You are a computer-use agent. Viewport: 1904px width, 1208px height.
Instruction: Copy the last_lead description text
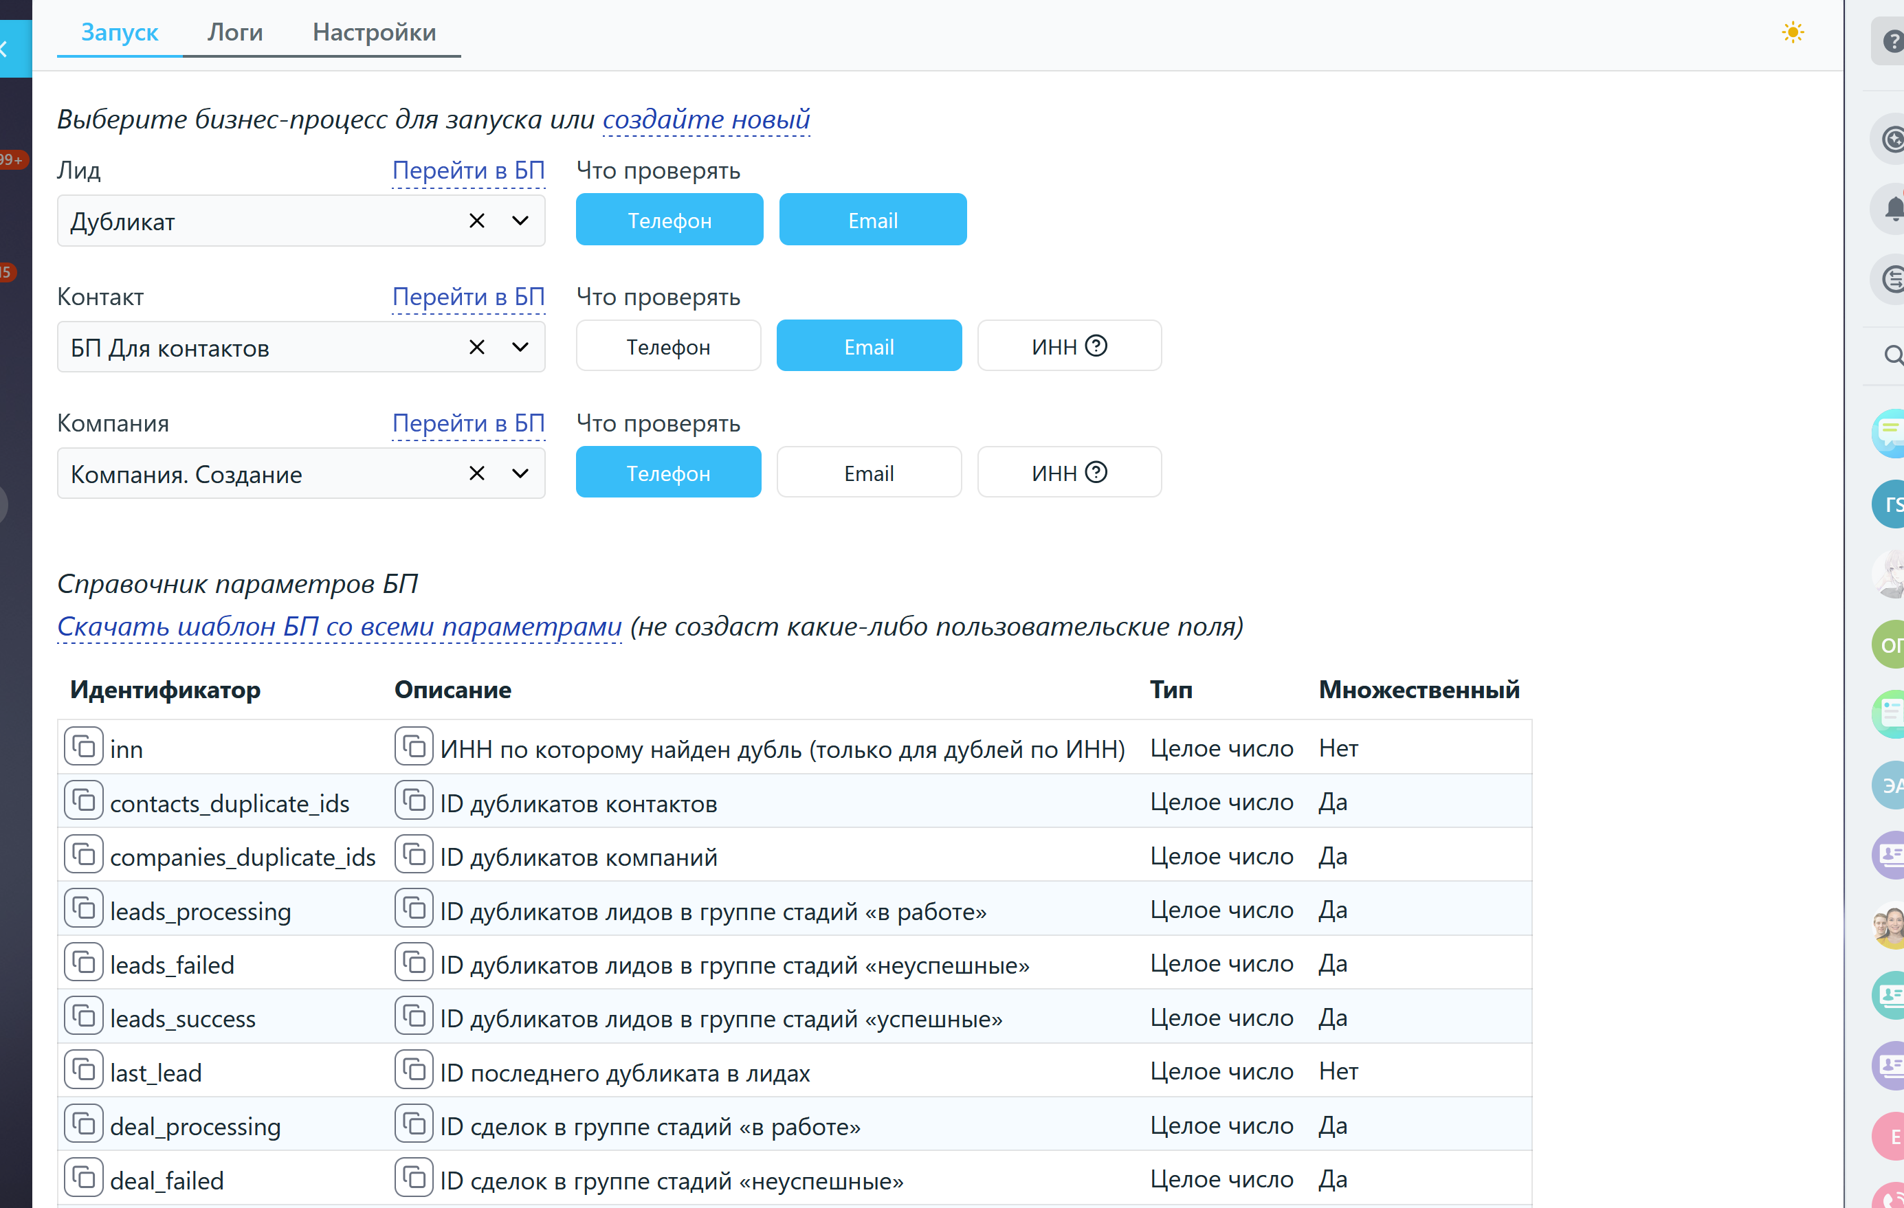click(414, 1071)
